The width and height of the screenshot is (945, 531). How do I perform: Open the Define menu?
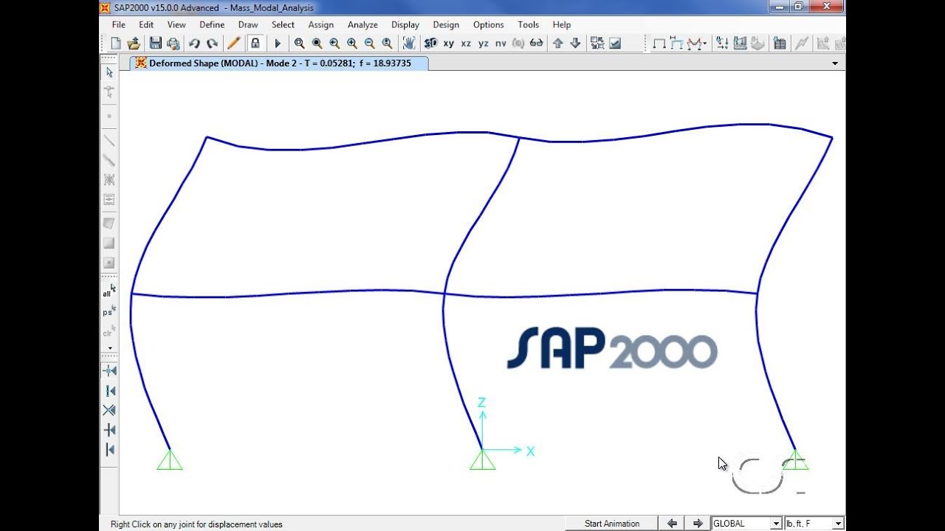click(x=212, y=24)
